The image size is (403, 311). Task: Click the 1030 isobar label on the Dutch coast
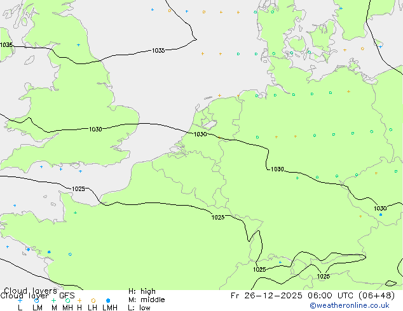click(200, 134)
